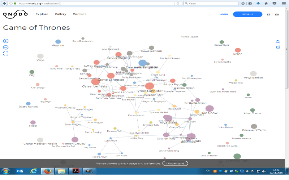Select the Jon Snow node

click(x=210, y=108)
